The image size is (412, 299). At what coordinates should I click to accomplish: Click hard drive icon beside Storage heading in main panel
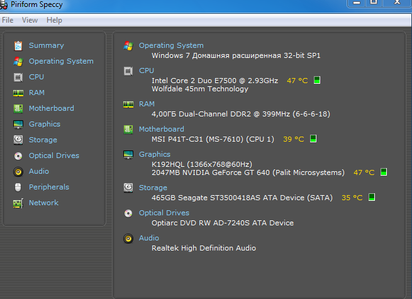(128, 188)
